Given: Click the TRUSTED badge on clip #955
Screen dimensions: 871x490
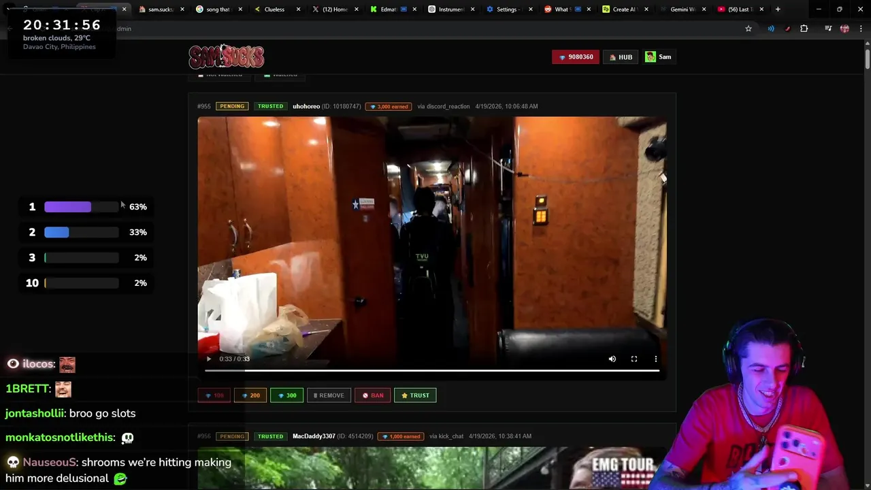Looking at the screenshot, I should tap(270, 106).
